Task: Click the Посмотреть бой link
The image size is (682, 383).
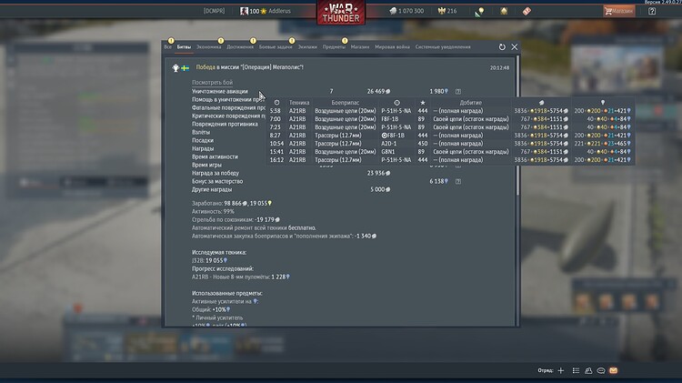Action: [x=212, y=82]
